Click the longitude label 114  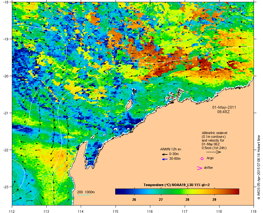81,211
